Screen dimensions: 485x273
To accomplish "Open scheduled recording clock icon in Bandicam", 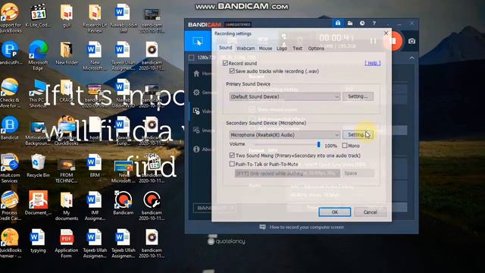I will (x=362, y=24).
